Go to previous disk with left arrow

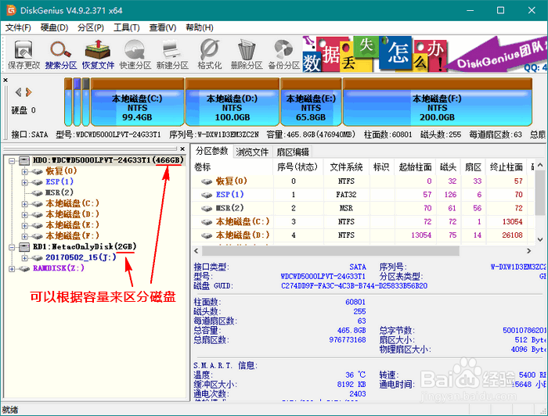18,92
